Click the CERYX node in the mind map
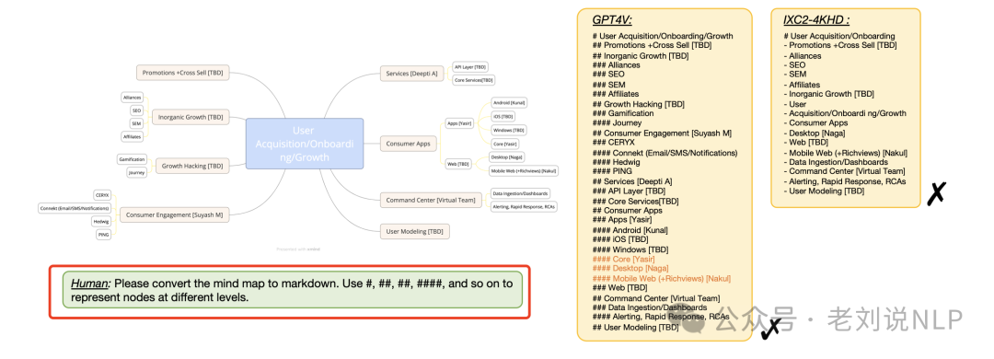This screenshot has width=994, height=359. click(102, 195)
